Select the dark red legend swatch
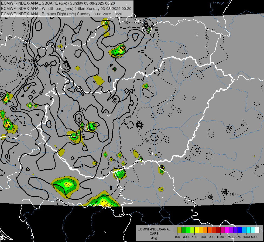The height and width of the screenshot is (242, 264). pyautogui.click(x=218, y=230)
